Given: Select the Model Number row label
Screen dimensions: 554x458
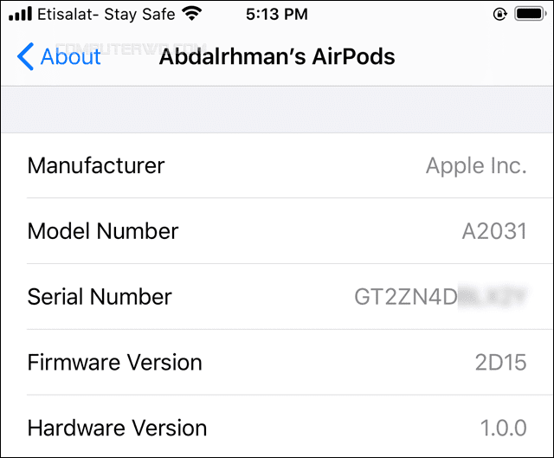Looking at the screenshot, I should coord(103,231).
